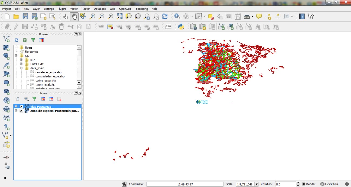Click the Browser panel scrollbar up arrow
The width and height of the screenshot is (351, 187).
(79, 47)
